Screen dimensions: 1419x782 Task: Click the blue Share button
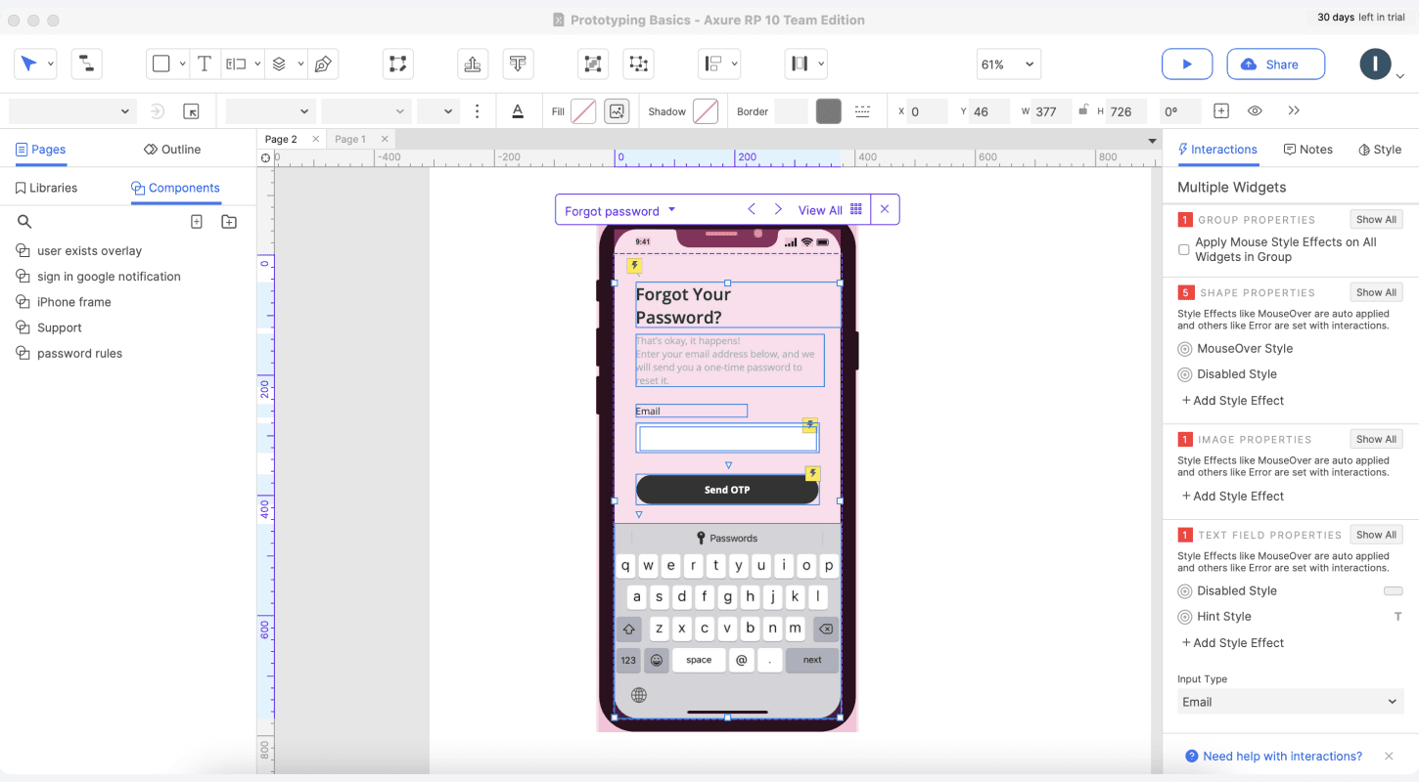coord(1275,64)
